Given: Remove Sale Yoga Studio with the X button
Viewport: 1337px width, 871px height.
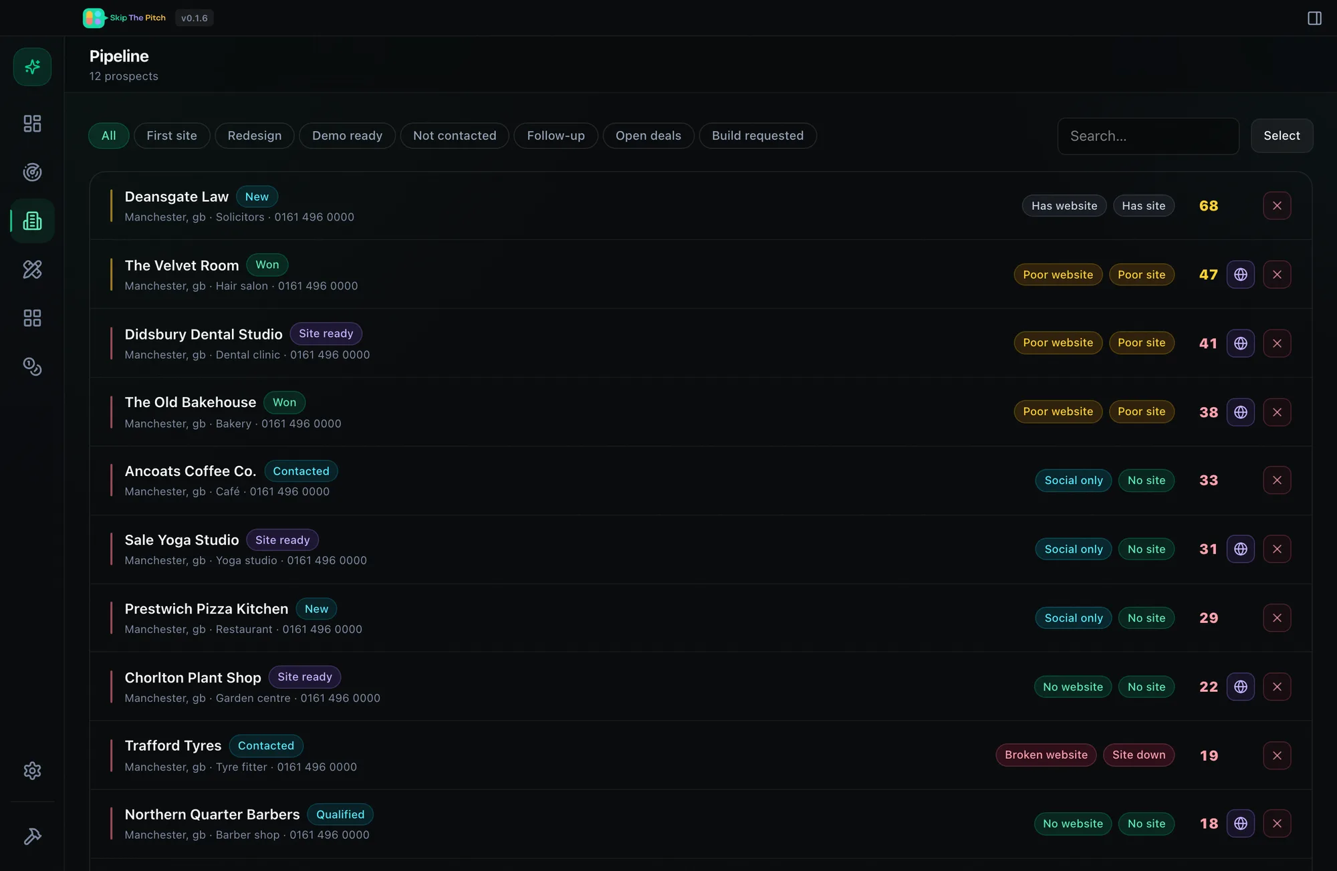Looking at the screenshot, I should (x=1277, y=549).
